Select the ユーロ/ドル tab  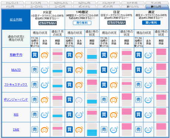click(37, 7)
